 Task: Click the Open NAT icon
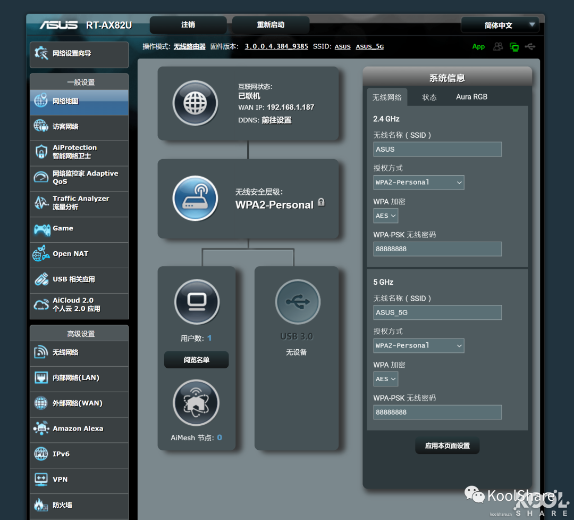(40, 253)
